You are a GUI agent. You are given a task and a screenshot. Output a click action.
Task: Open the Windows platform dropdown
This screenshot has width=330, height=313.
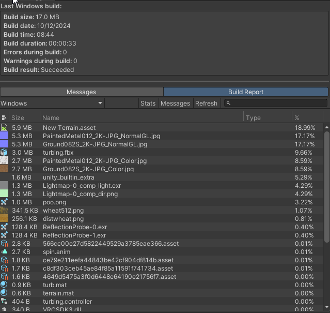tap(52, 103)
